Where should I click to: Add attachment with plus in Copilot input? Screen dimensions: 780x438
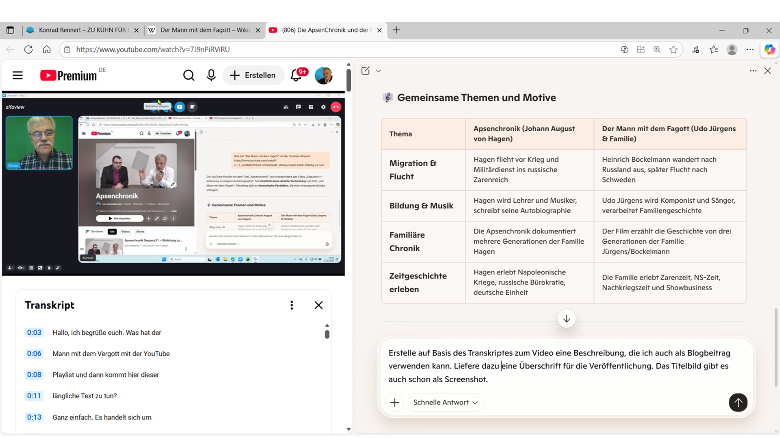pyautogui.click(x=394, y=402)
